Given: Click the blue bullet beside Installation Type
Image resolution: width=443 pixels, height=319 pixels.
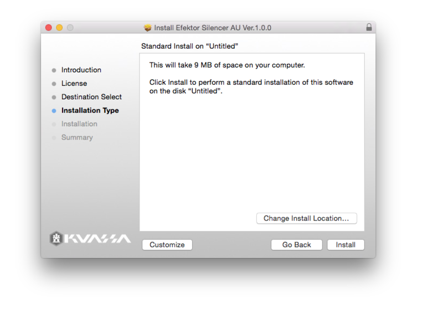Looking at the screenshot, I should [x=54, y=111].
